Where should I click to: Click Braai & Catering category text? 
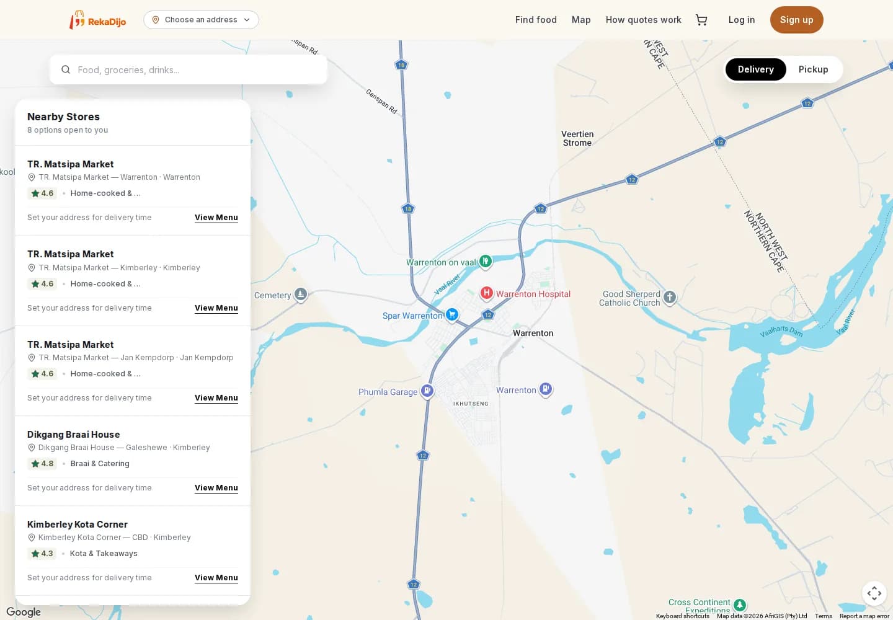tap(100, 464)
